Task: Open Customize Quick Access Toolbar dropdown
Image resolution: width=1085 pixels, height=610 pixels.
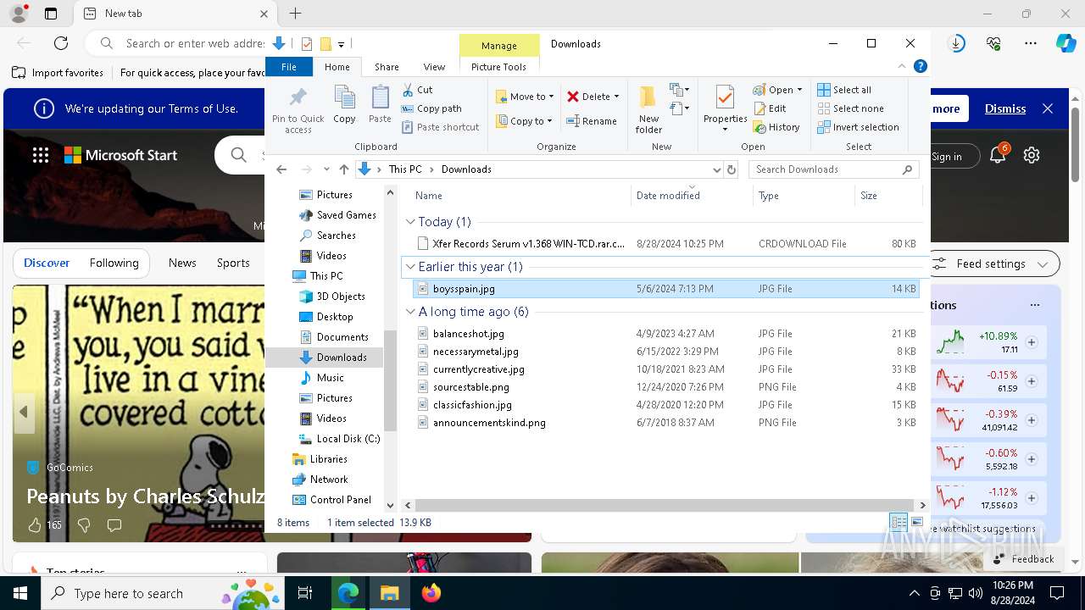Action: coord(341,44)
